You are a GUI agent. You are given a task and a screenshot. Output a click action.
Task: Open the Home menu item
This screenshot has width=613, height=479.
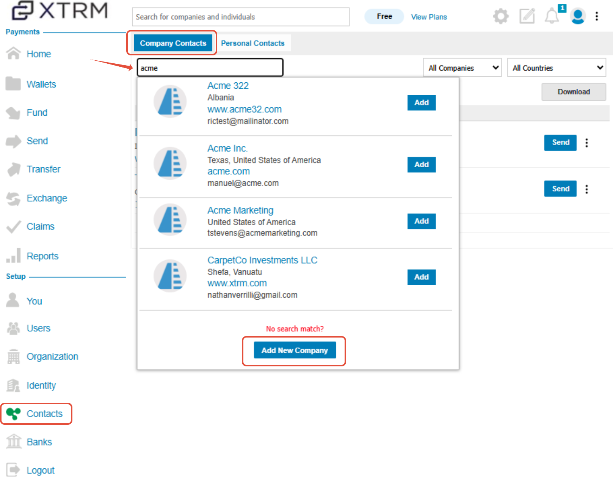pyautogui.click(x=39, y=54)
